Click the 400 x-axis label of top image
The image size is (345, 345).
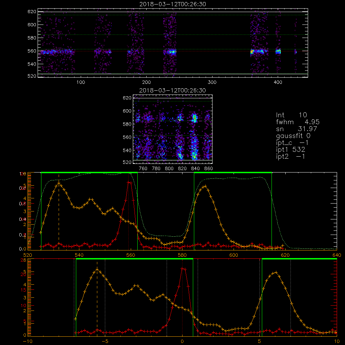click(x=278, y=82)
